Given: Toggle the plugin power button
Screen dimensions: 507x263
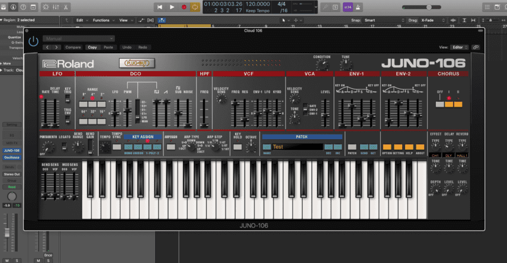Looking at the screenshot, I should (x=33, y=41).
